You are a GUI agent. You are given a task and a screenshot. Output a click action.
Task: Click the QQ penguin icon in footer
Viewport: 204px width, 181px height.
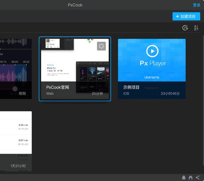click(184, 177)
